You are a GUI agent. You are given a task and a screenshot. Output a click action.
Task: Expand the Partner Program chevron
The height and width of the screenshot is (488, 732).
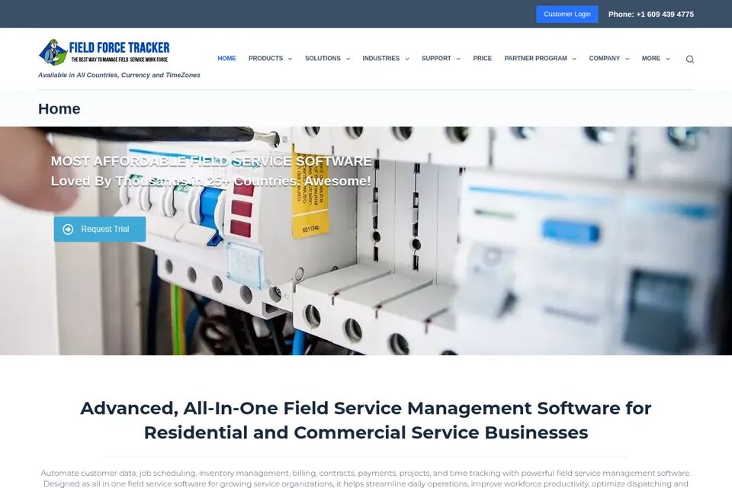(x=574, y=59)
